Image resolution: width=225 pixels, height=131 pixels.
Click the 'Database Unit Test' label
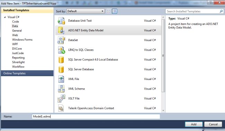80,21
